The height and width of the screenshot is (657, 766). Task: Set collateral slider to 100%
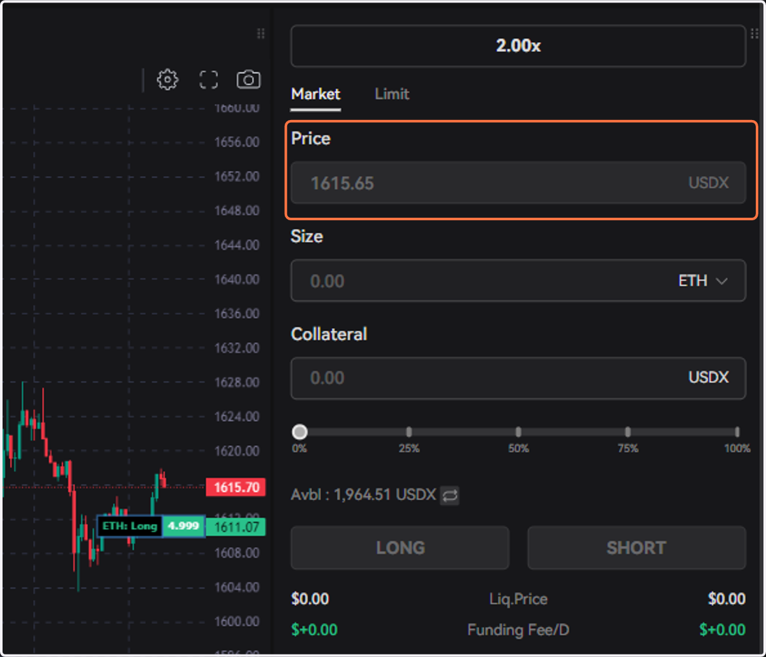point(737,432)
